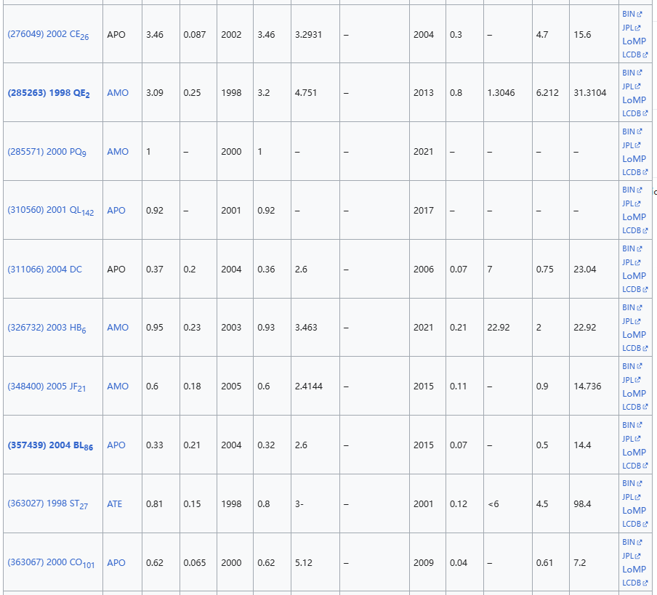Follow the (311066) 2004 DC link
Image resolution: width=657 pixels, height=595 pixels.
coord(44,270)
